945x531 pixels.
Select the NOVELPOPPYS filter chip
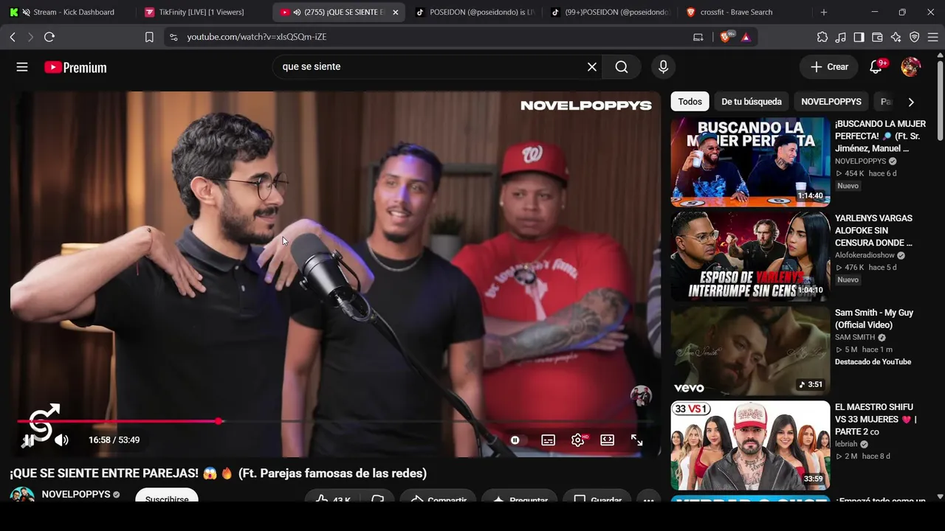point(831,102)
